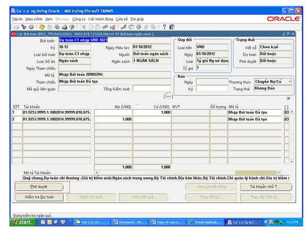Image resolution: width=306 pixels, height=231 pixels.
Task: Click the Copy toolbar icon
Action: click(91, 27)
